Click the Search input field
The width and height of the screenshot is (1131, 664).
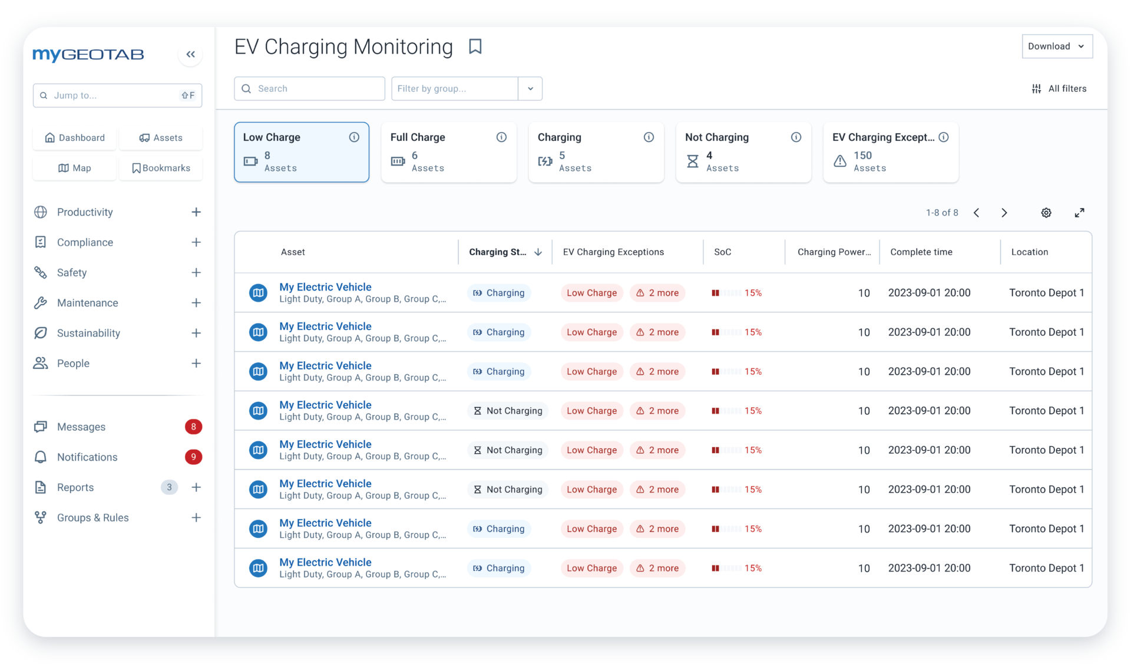310,88
